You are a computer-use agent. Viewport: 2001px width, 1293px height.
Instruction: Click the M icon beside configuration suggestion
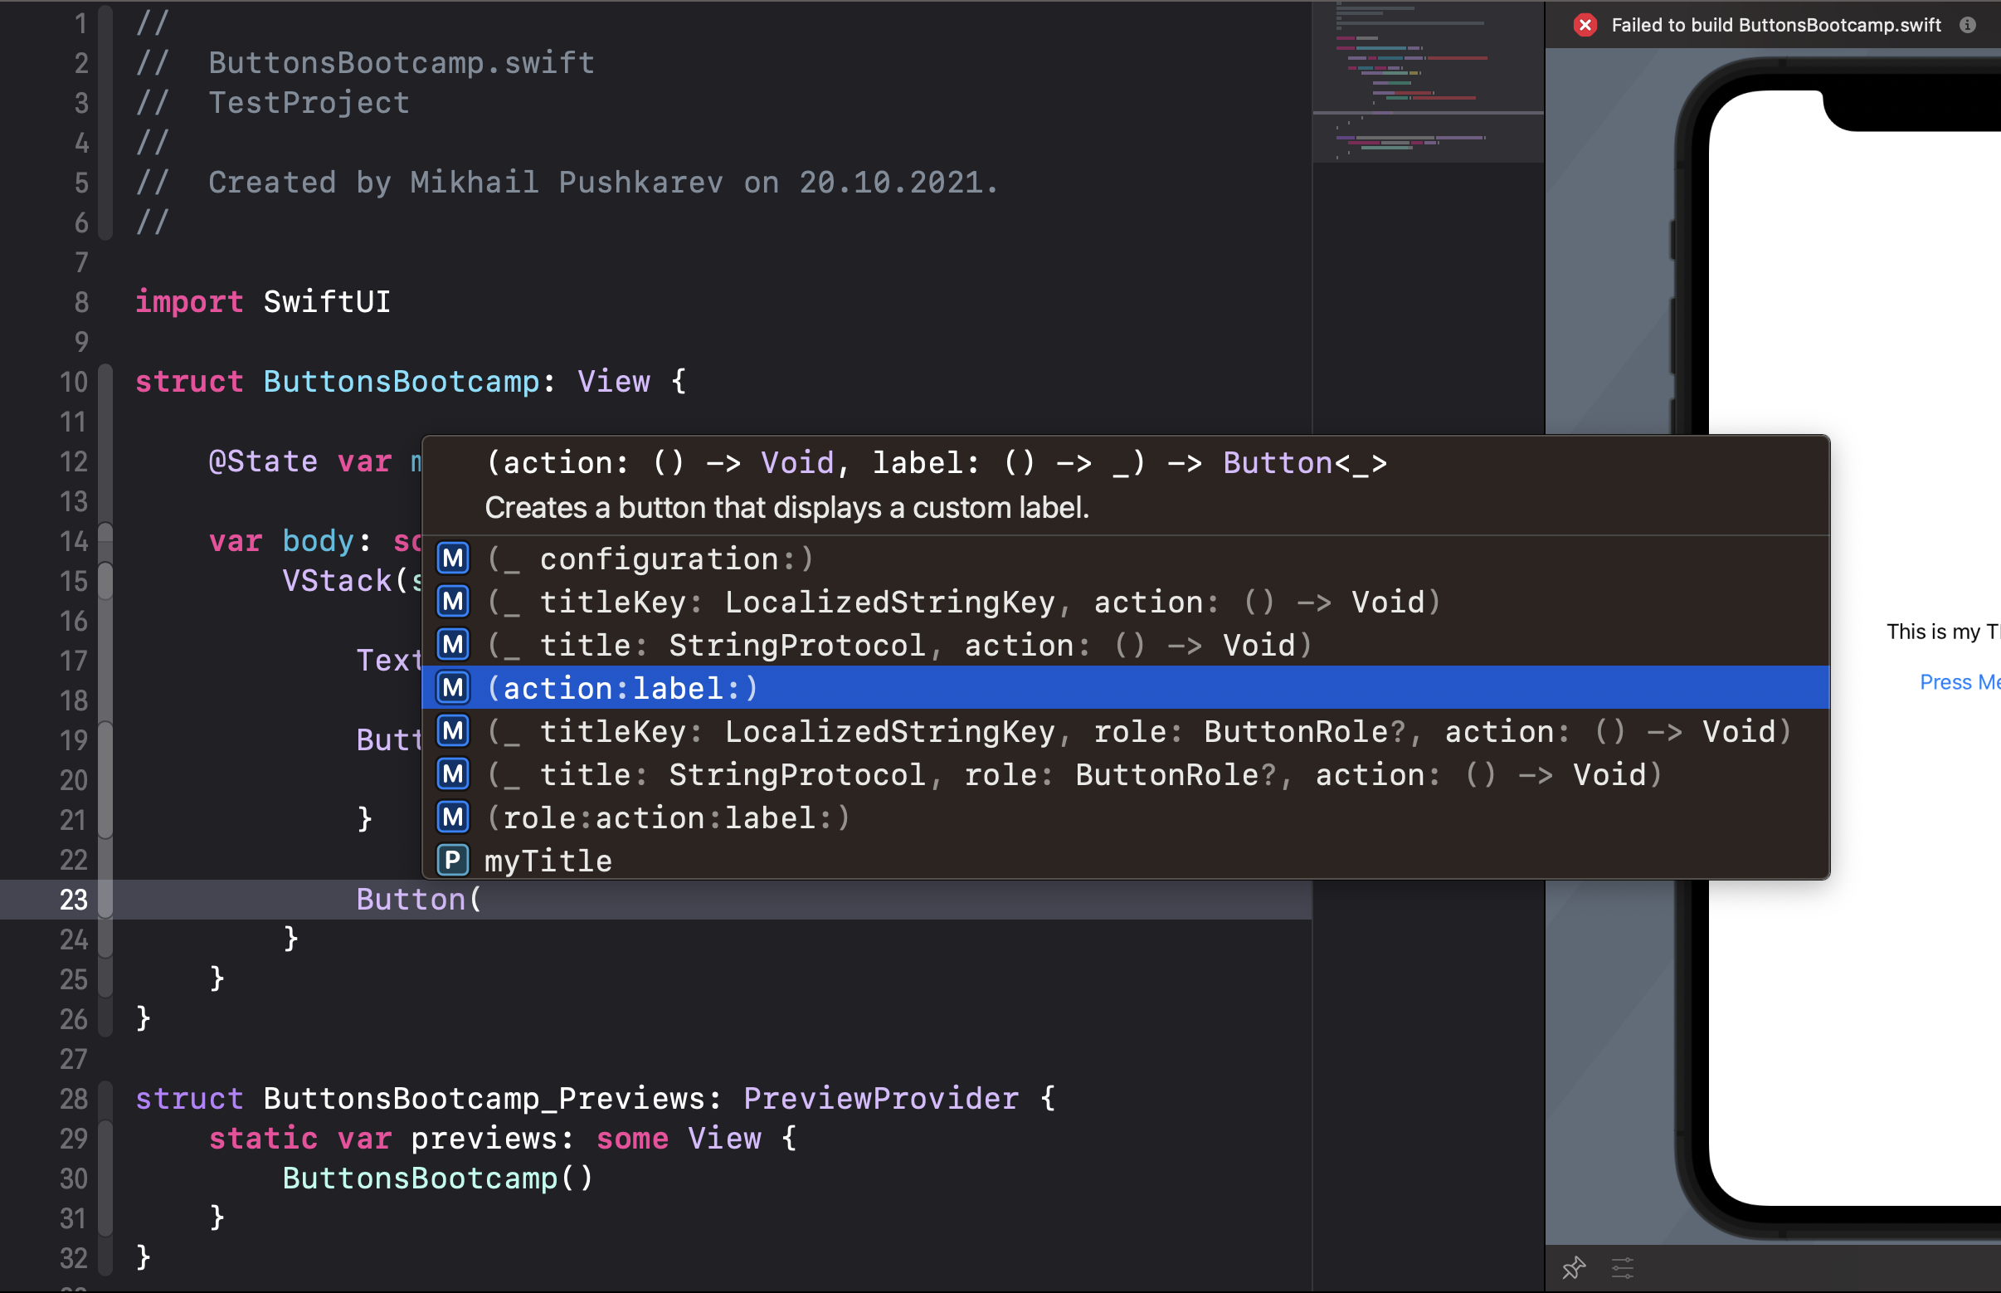(452, 559)
